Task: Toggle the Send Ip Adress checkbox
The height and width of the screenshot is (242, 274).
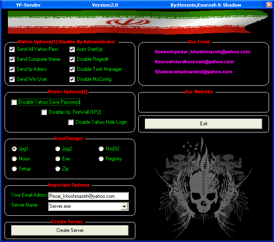Action: (x=12, y=69)
